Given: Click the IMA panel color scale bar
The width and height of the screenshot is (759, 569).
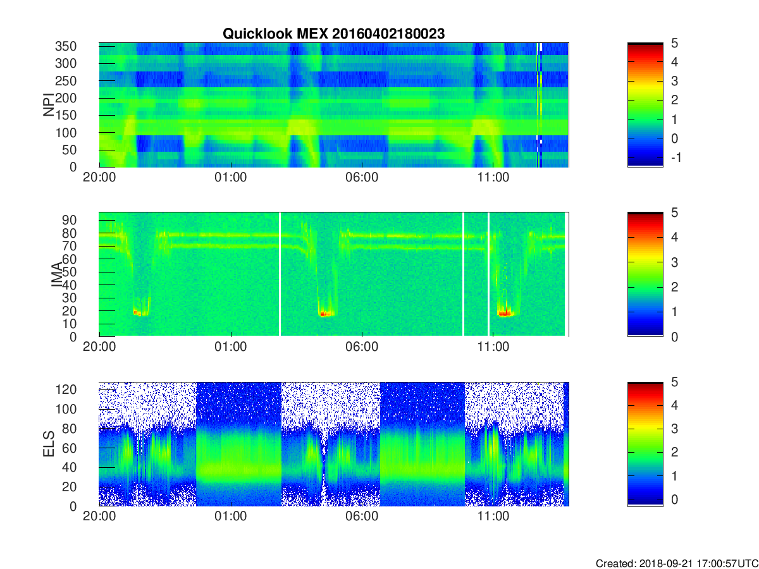Looking at the screenshot, I should [645, 274].
